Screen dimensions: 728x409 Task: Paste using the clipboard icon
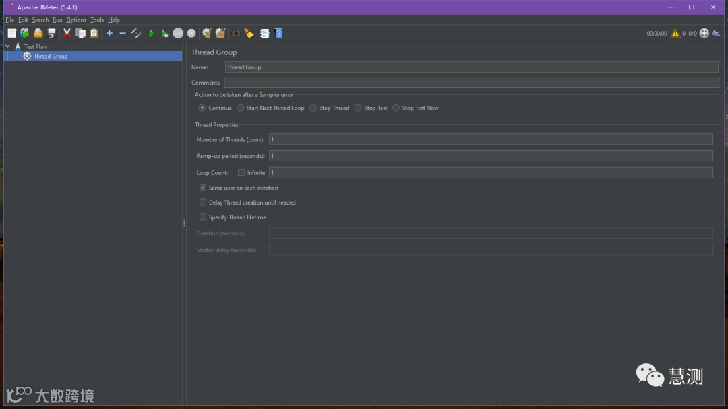click(x=94, y=34)
